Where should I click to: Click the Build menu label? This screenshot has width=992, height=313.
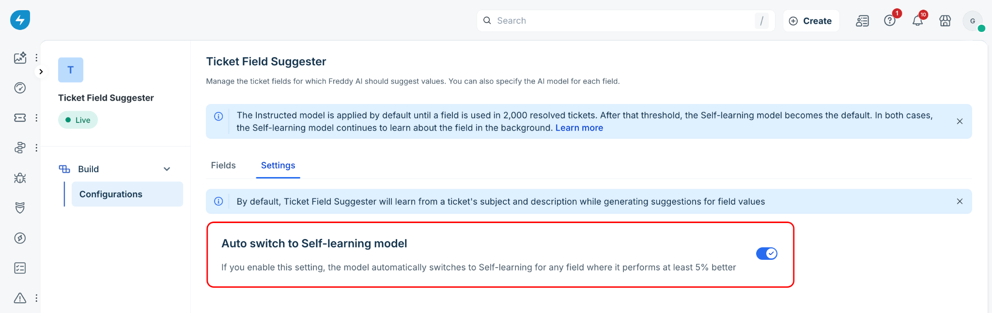coord(88,169)
